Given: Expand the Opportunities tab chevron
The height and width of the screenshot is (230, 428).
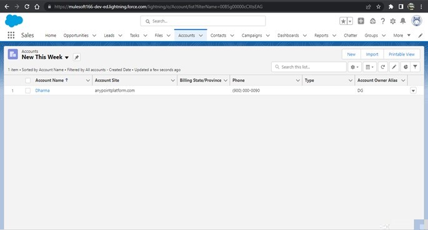Looking at the screenshot, I should click(94, 36).
